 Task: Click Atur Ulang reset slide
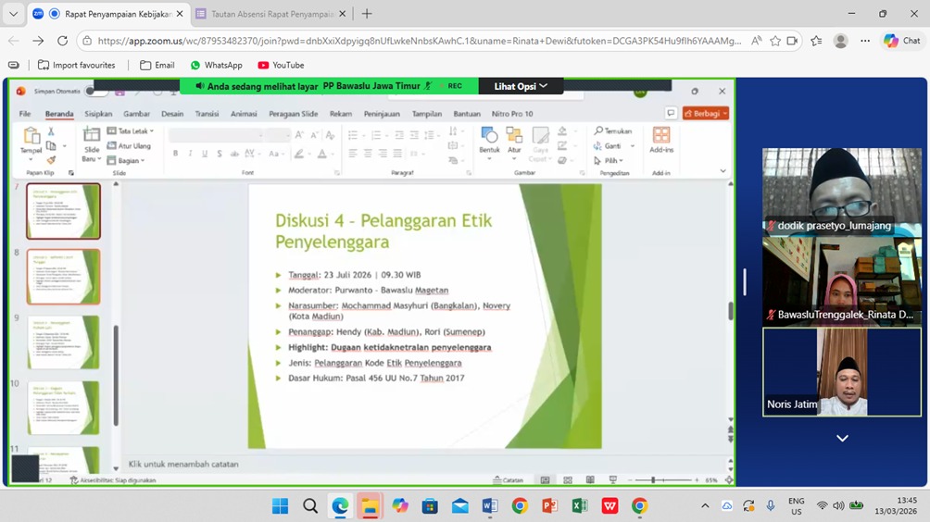click(129, 145)
